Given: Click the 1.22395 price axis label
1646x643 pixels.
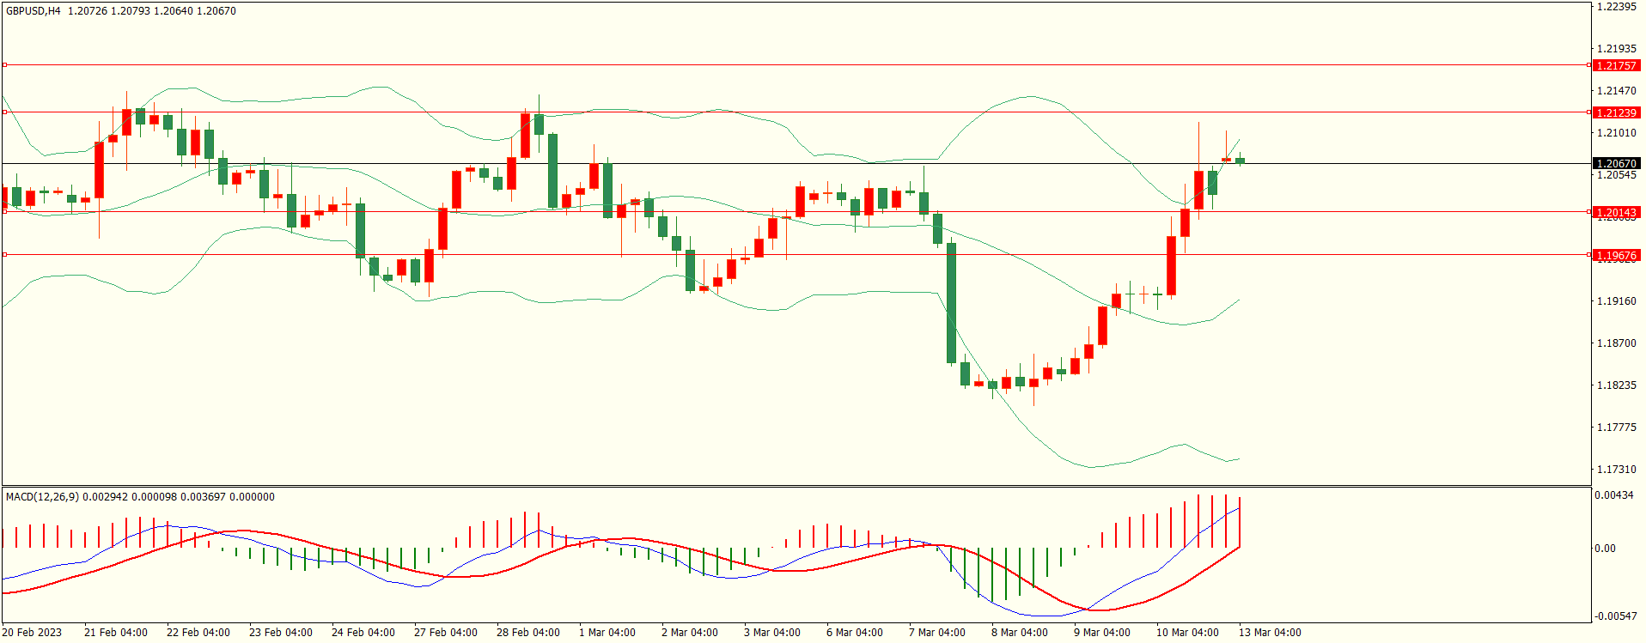Looking at the screenshot, I should coord(1616,7).
